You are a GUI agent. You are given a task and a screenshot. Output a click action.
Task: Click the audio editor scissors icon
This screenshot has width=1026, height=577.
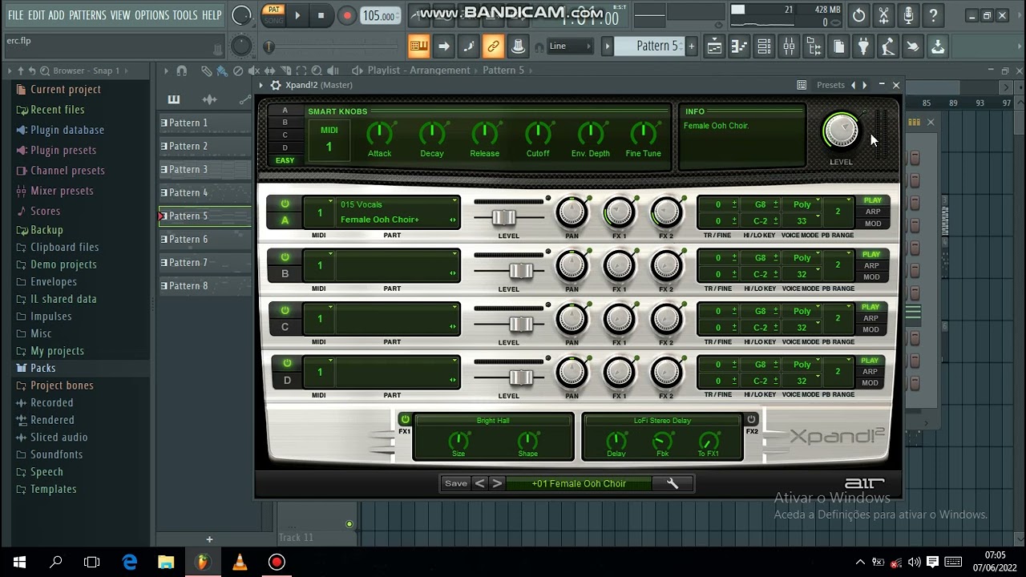[x=883, y=15]
